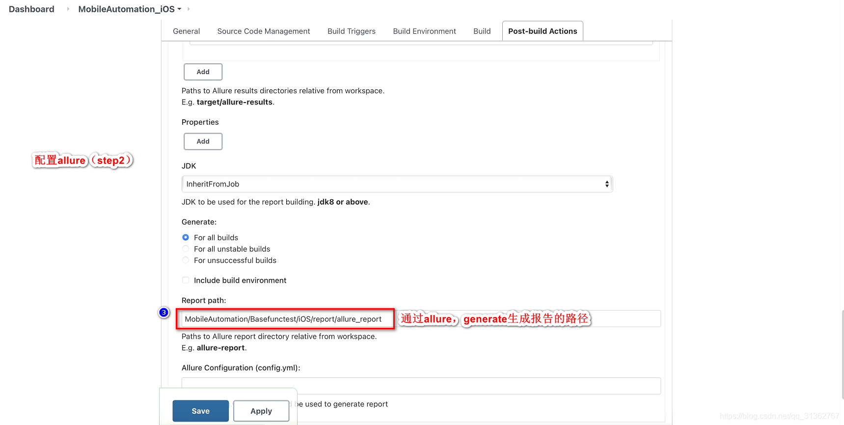
Task: Open the Dashboard breadcrumb link
Action: click(x=31, y=9)
